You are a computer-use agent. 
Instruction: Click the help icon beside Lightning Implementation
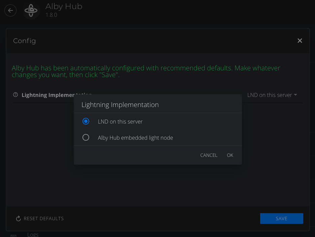click(x=15, y=95)
